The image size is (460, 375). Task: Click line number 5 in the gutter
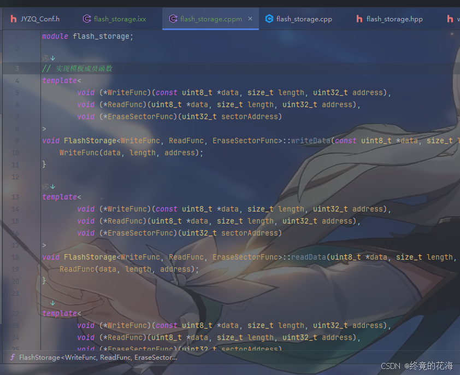coord(17,93)
